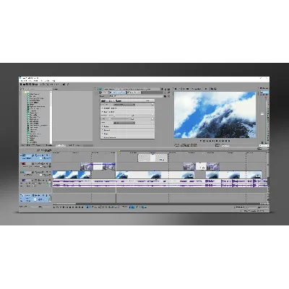This screenshot has height=289, width=289.
Task: Select the long middle clip on third video track
Action: (x=155, y=175)
